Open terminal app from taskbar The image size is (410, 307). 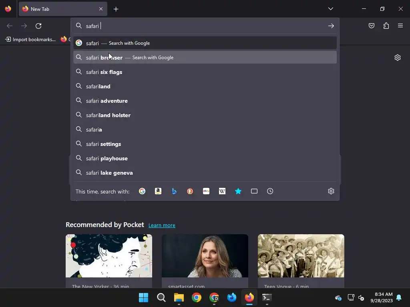click(267, 297)
